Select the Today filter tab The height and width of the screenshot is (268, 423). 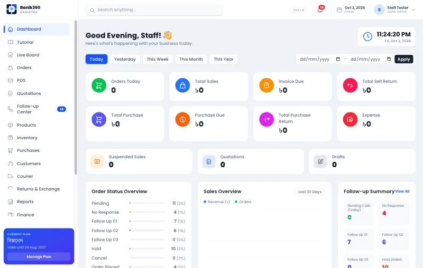coord(97,59)
